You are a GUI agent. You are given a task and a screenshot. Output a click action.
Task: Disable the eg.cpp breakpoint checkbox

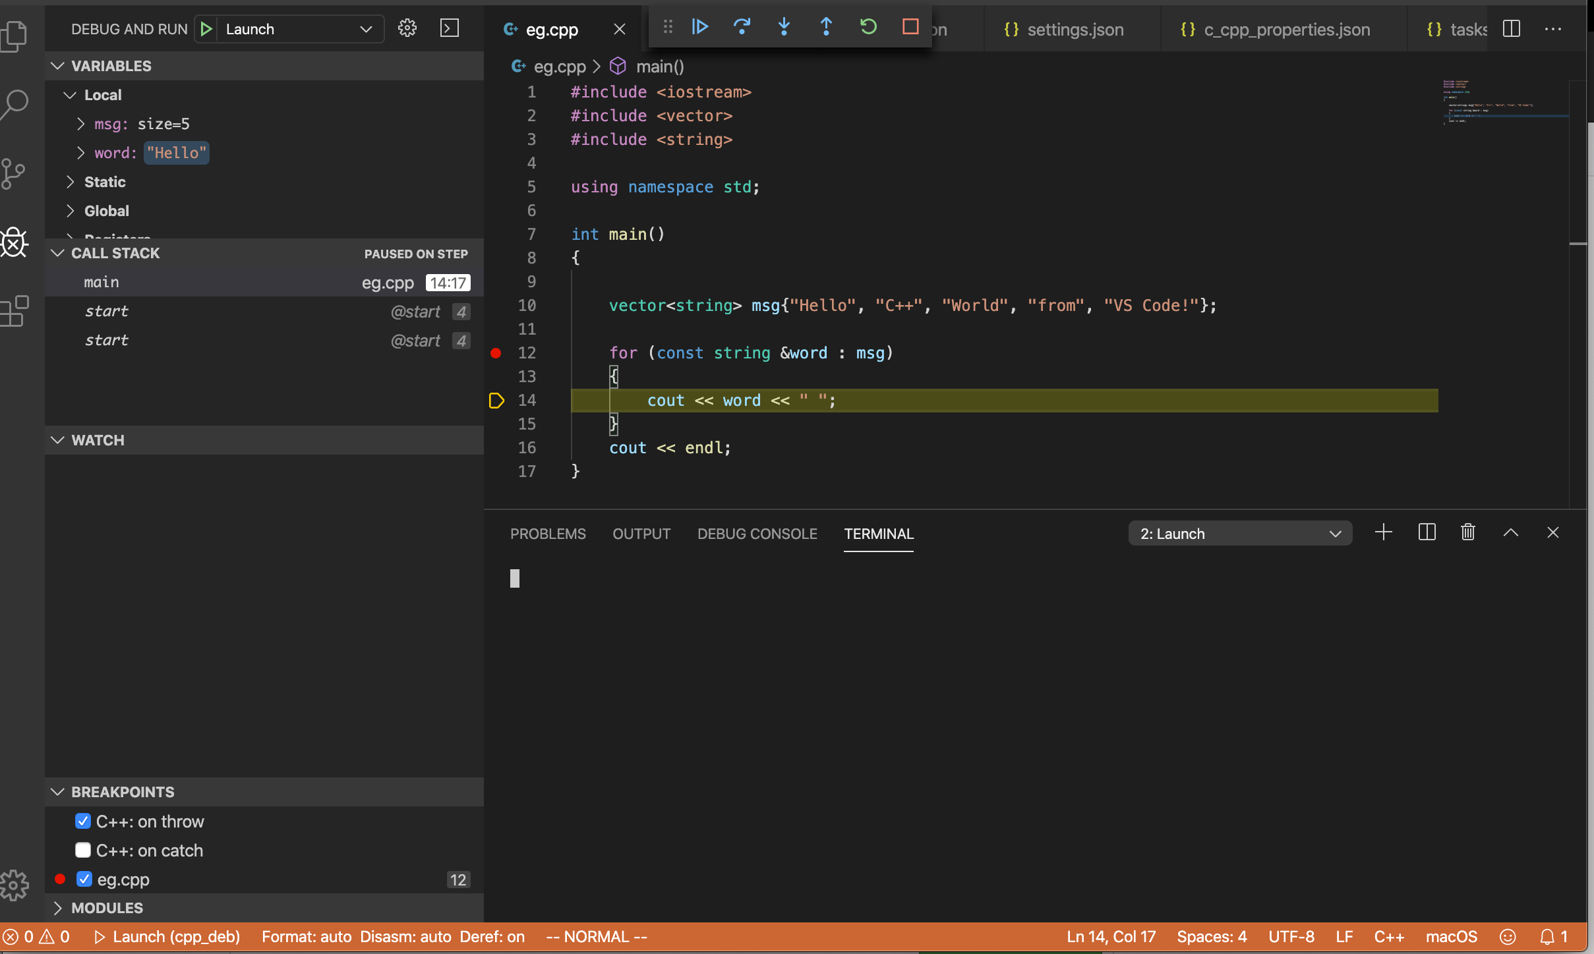pyautogui.click(x=83, y=879)
